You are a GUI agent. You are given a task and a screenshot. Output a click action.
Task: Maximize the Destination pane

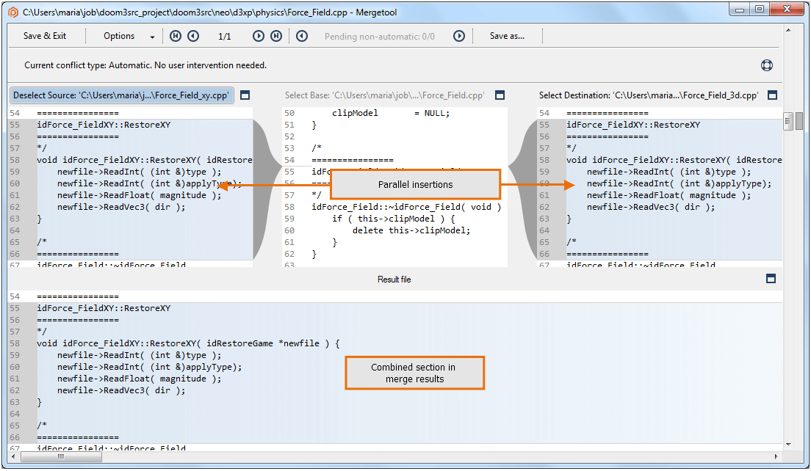[x=772, y=95]
